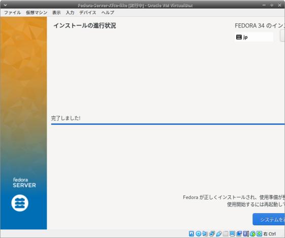The width and height of the screenshot is (285, 238).
Task: Click the keyboard capture arrow icon
Action: tap(259, 233)
